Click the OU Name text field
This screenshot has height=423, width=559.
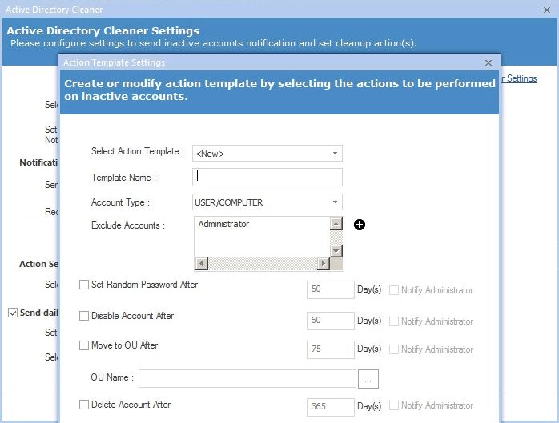click(x=247, y=378)
